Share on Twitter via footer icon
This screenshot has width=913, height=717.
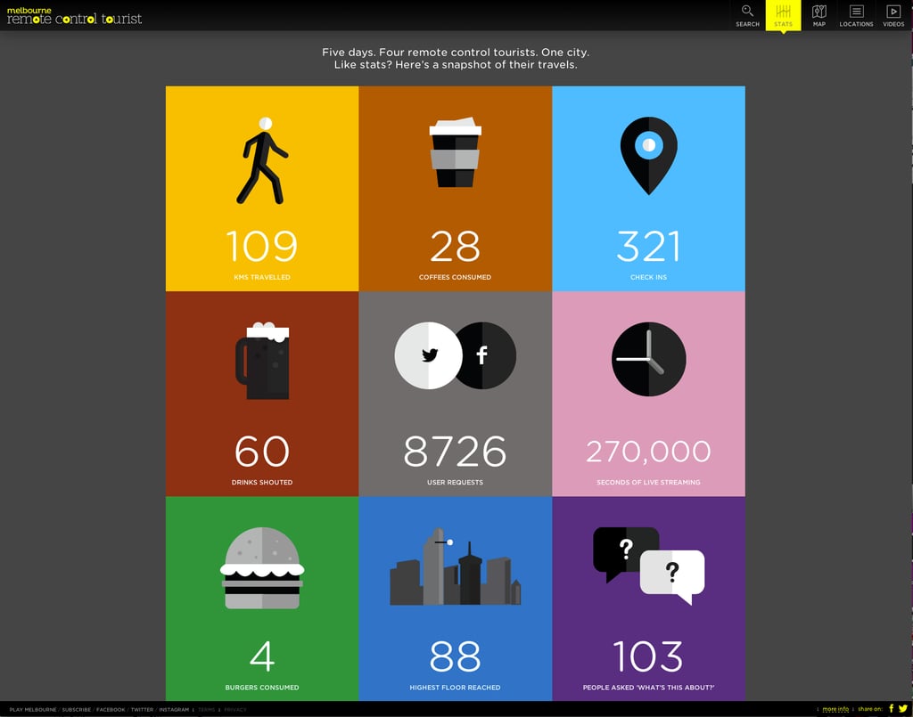tap(903, 708)
